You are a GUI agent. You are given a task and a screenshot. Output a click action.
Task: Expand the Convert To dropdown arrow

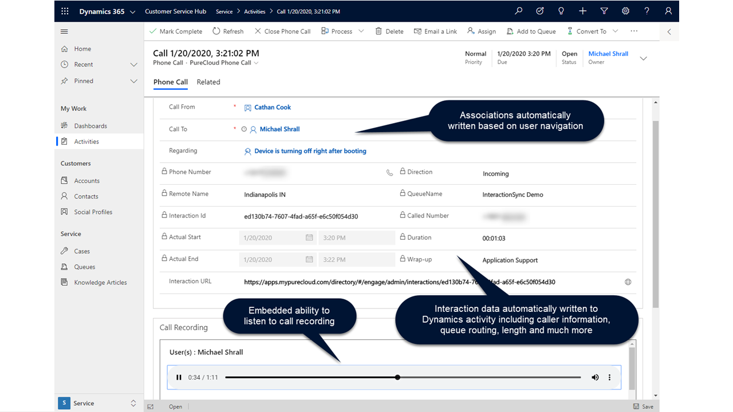pos(616,31)
